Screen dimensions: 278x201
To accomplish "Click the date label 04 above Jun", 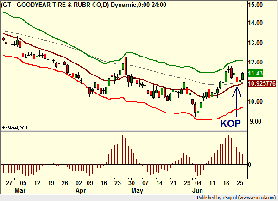I will (198, 183).
